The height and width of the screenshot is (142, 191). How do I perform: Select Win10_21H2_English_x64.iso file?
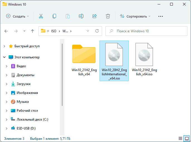[144, 59]
